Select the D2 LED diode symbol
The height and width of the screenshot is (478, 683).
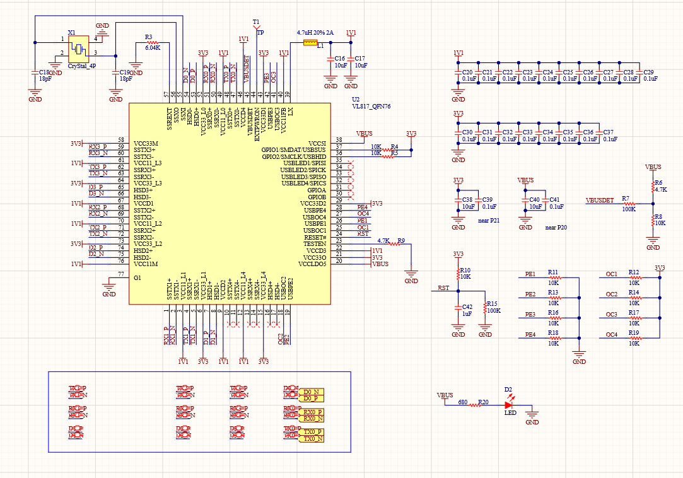click(509, 405)
